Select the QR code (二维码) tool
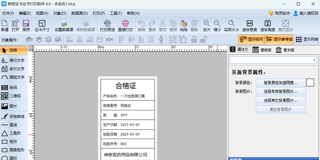The image size is (320, 160). [x=14, y=96]
